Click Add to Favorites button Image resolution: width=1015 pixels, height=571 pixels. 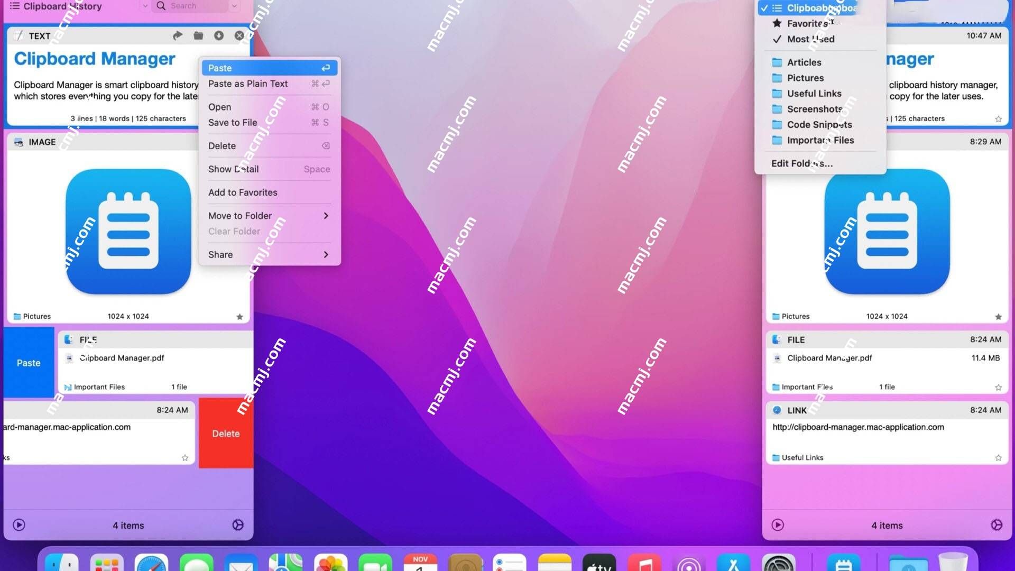242,192
